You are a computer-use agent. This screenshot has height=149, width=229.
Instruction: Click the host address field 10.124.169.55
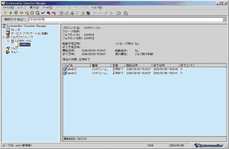point(125,19)
